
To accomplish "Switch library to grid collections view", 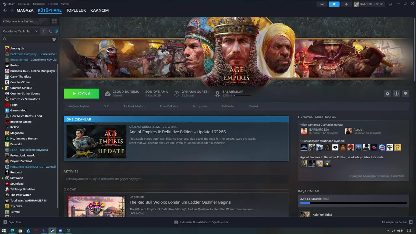I will point(54,21).
